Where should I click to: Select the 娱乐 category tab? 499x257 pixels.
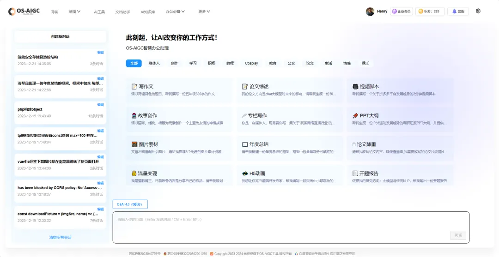click(x=365, y=63)
